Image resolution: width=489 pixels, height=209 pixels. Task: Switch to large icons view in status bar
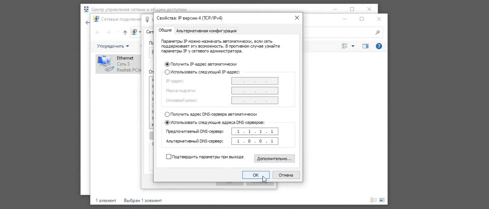pos(382,200)
